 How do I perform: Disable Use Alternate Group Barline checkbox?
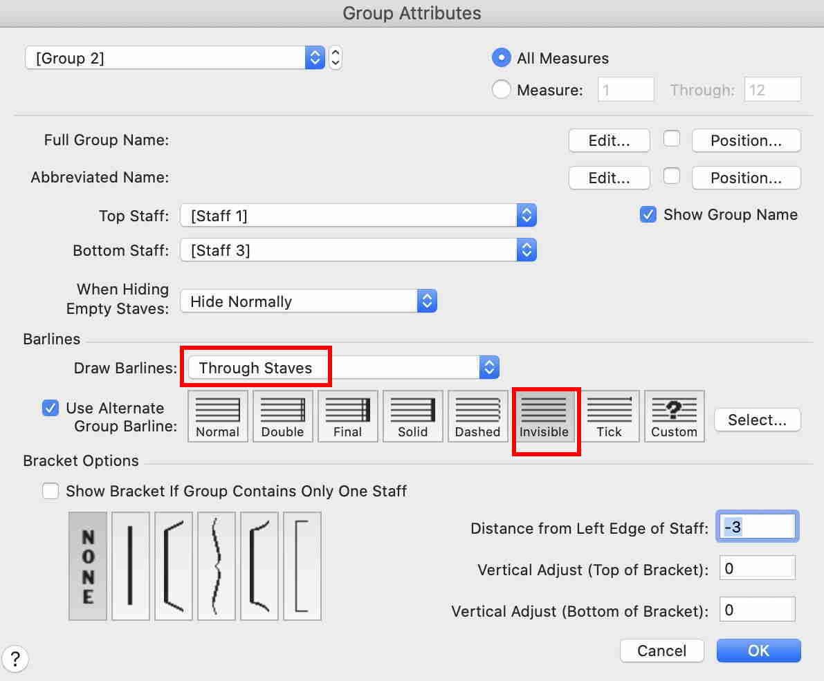tap(51, 408)
